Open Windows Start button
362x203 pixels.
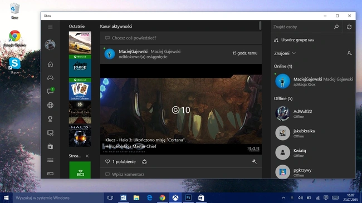point(6,197)
